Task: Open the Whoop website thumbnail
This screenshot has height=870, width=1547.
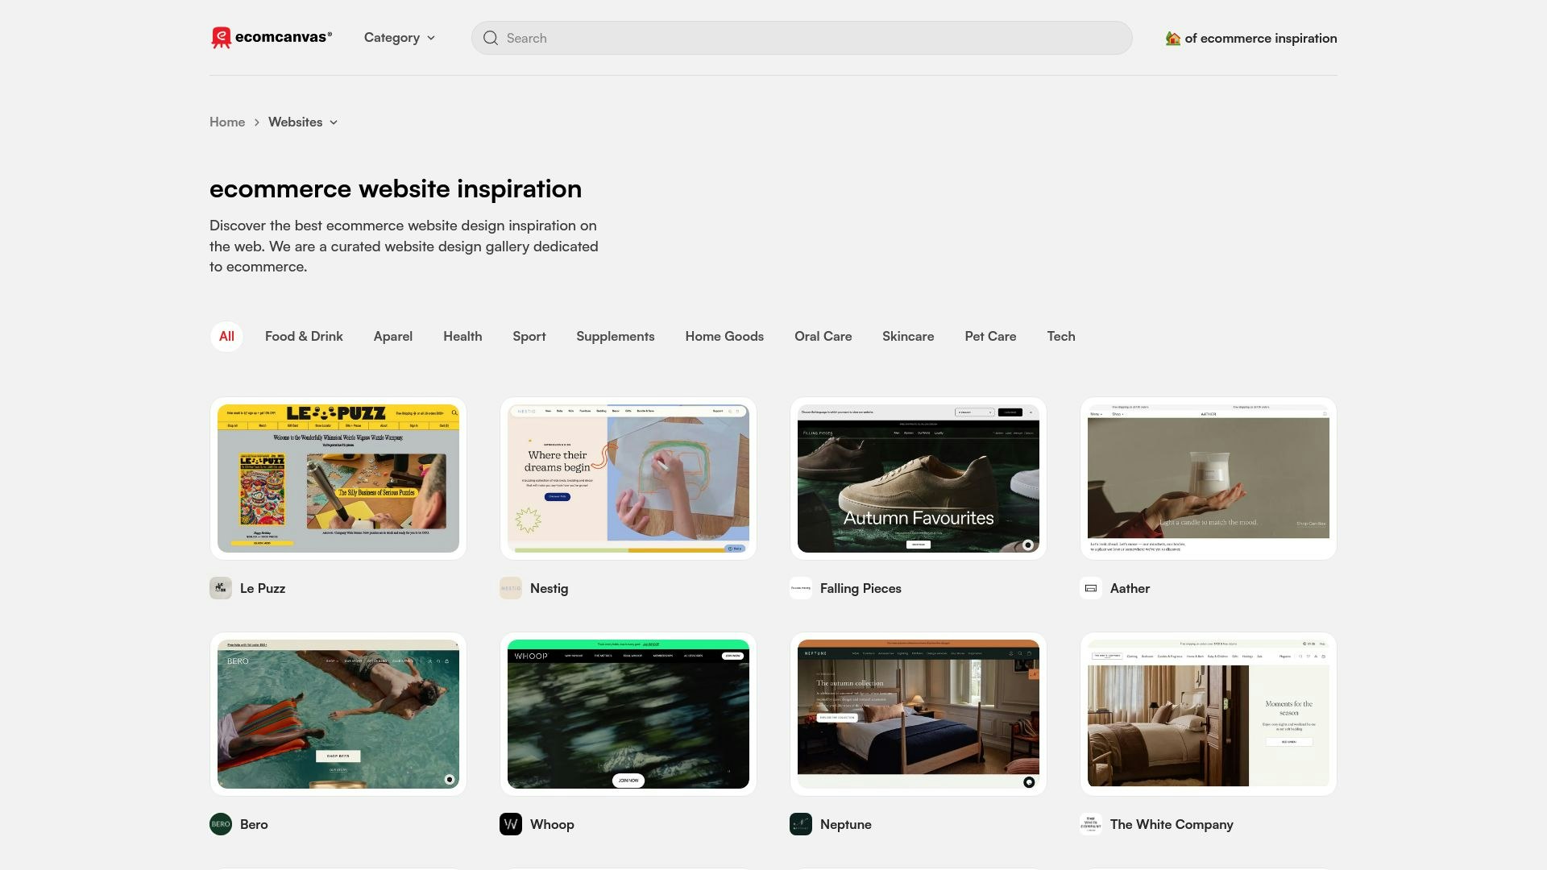Action: [x=628, y=715]
